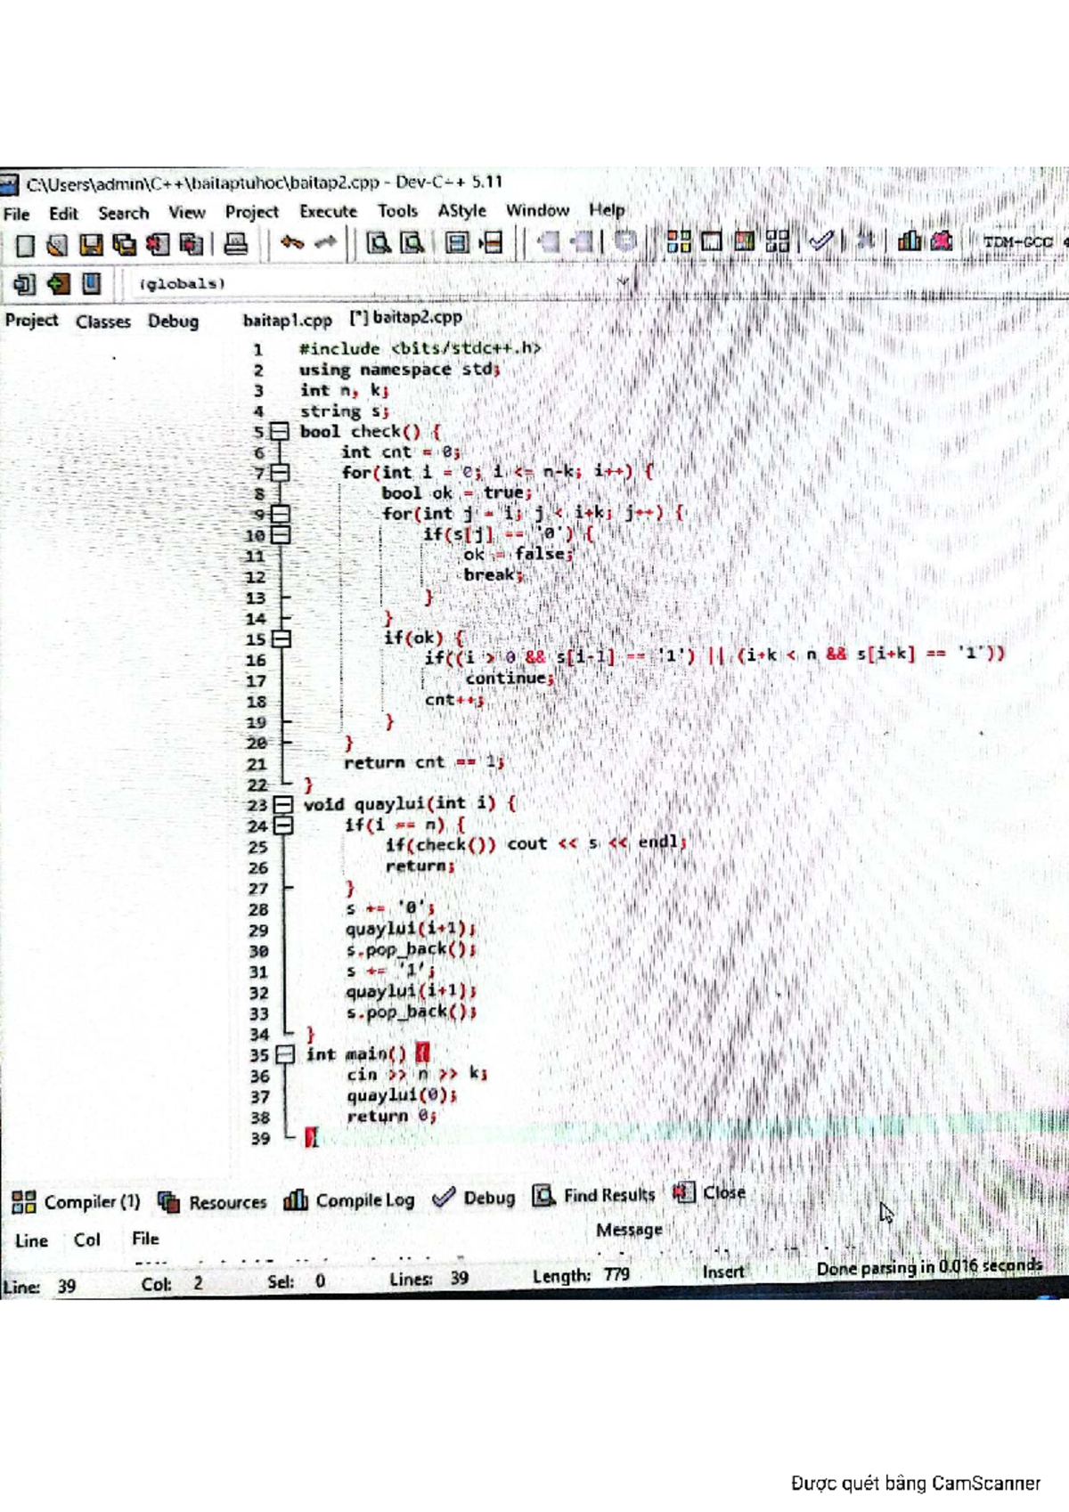Viewport: 1069px width, 1512px height.
Task: Open the View menu
Action: coord(186,212)
